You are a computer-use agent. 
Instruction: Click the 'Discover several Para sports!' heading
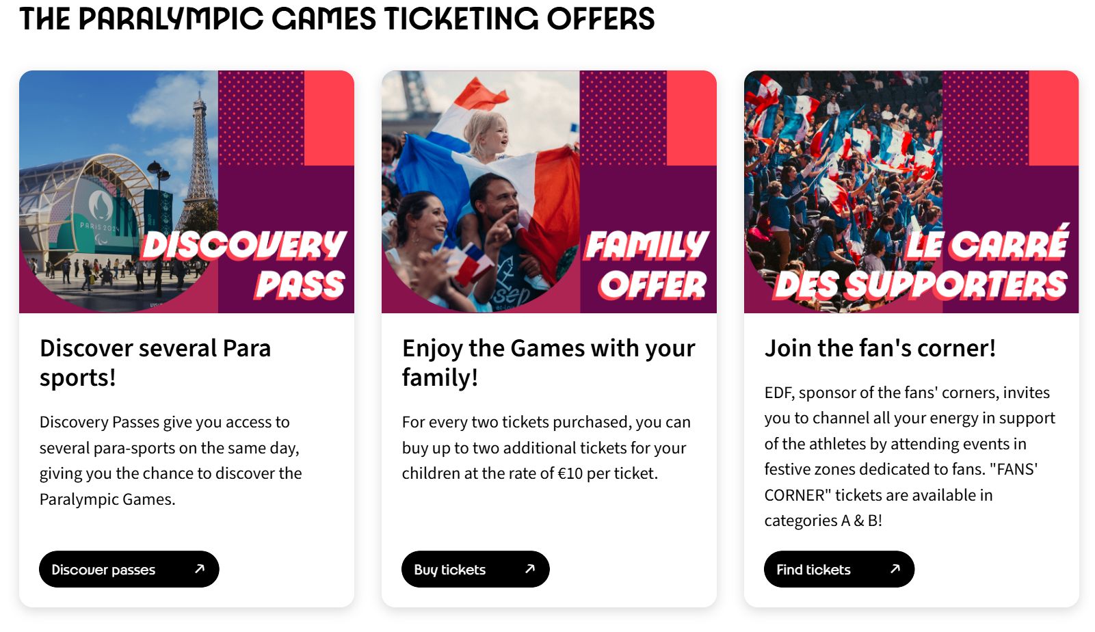(x=155, y=363)
